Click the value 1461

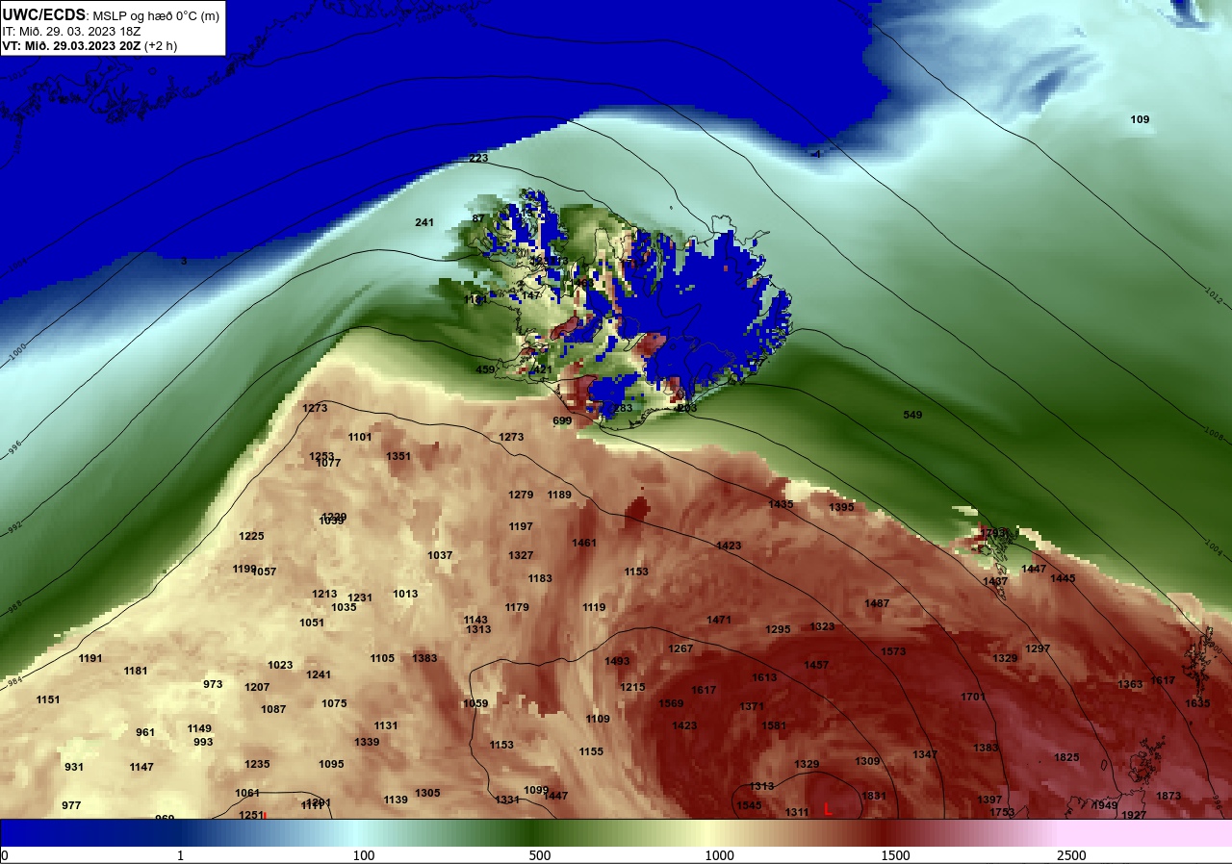click(x=584, y=543)
